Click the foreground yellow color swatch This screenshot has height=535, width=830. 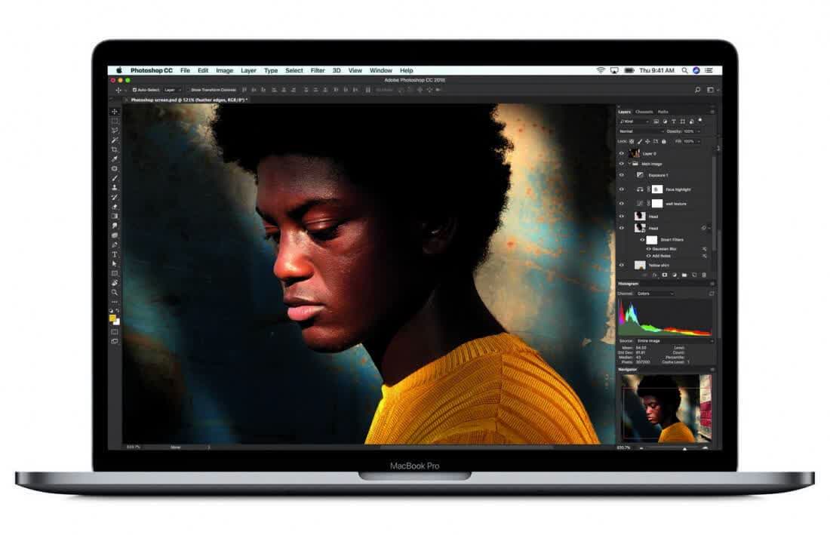tap(112, 318)
